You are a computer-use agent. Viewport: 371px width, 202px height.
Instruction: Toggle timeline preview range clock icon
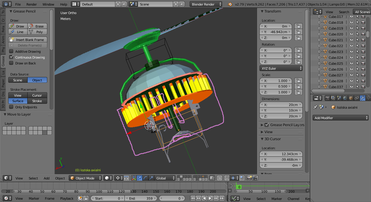(x=80, y=198)
